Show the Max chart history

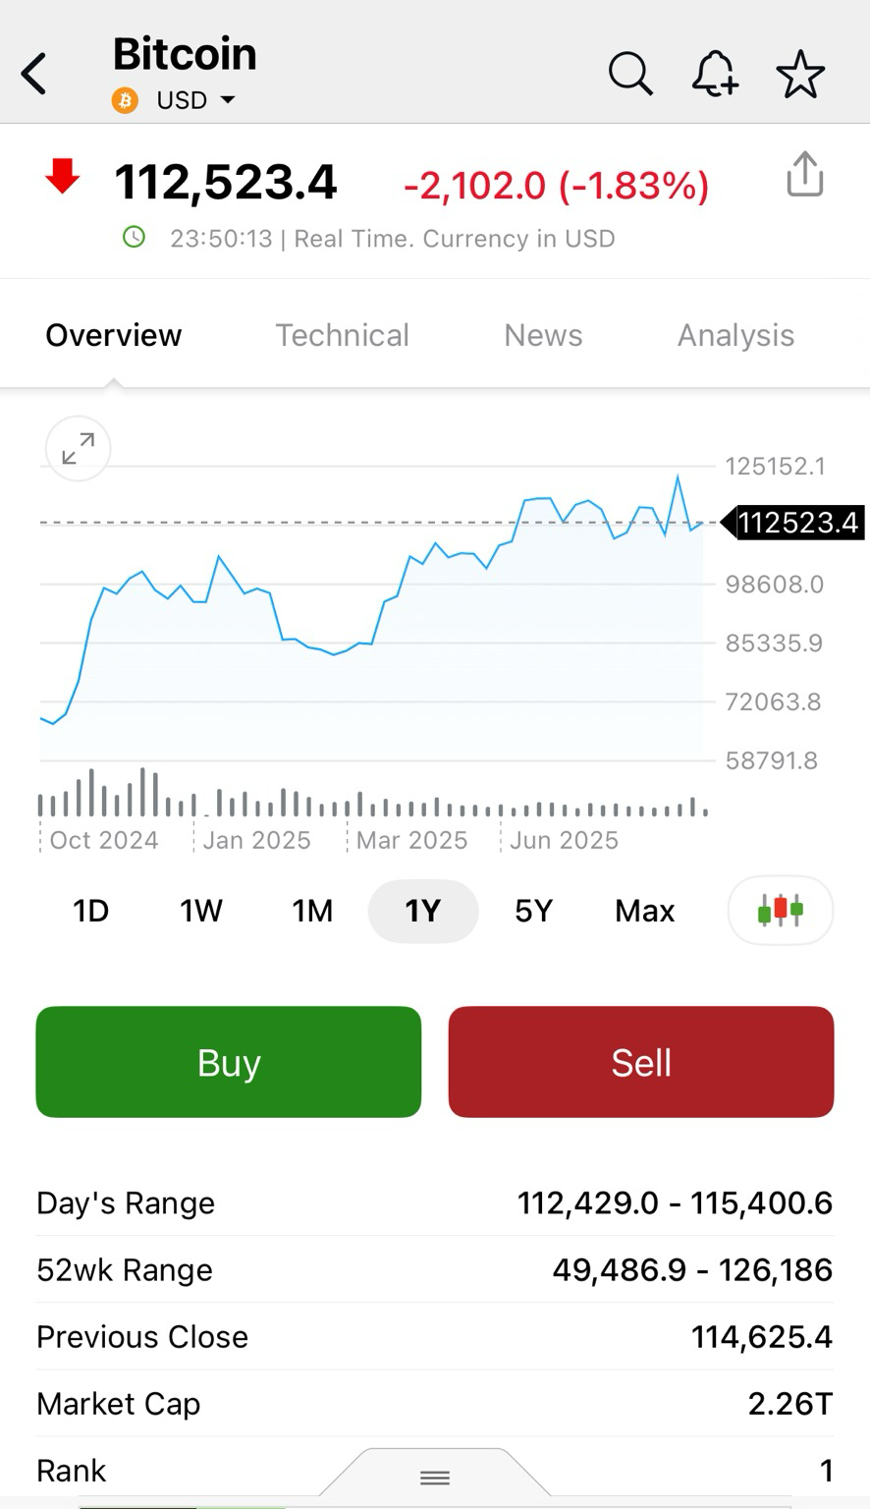click(644, 911)
